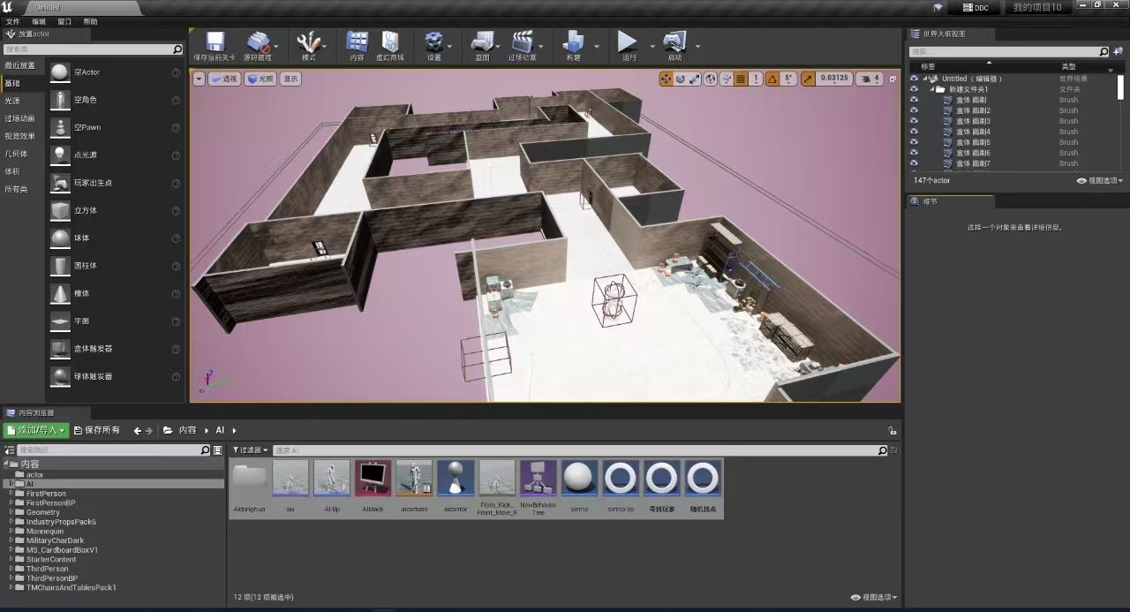
Task: Open the Blueprints (蓝图) toolbar icon
Action: coord(482,42)
